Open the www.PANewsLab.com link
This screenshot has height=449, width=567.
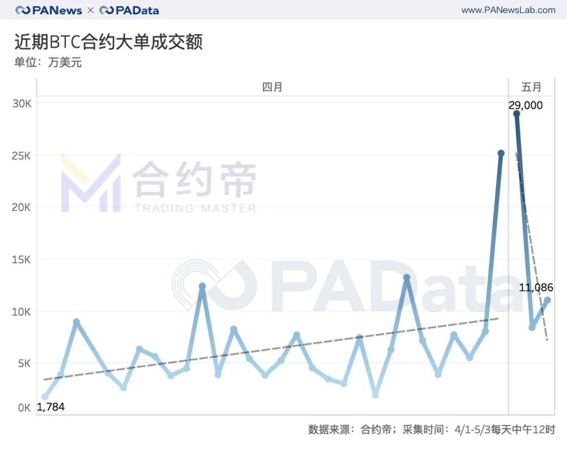[x=508, y=10]
